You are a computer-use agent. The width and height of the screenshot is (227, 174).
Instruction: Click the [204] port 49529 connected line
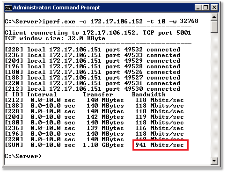click(93, 61)
